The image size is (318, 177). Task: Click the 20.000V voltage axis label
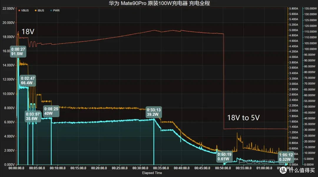point(9,23)
